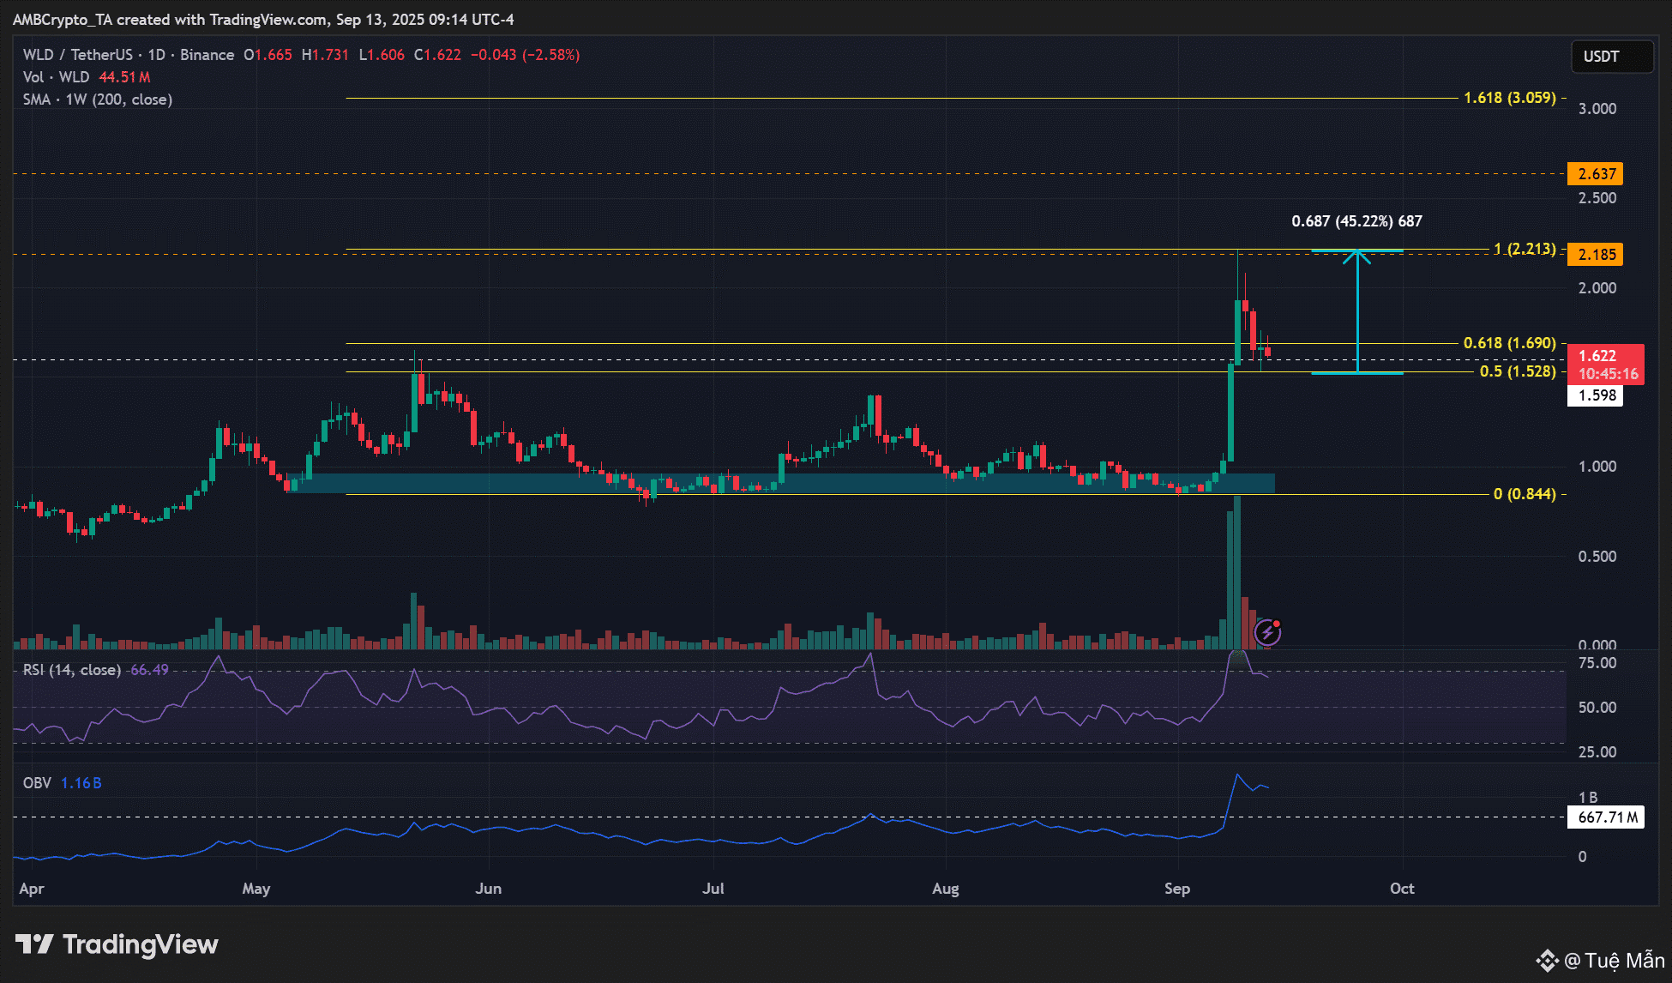The width and height of the screenshot is (1672, 983).
Task: Click the change value −0.043 (−2.58%)
Action: (x=525, y=55)
